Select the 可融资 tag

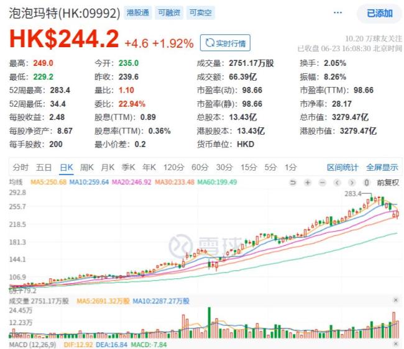(x=169, y=12)
